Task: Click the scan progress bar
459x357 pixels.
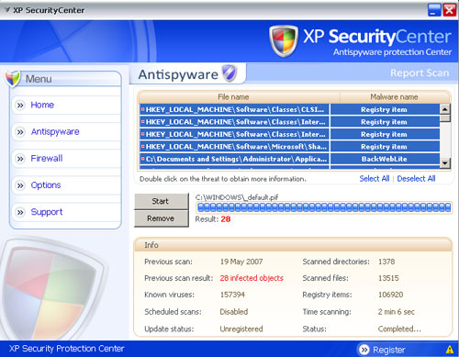Action: point(324,207)
